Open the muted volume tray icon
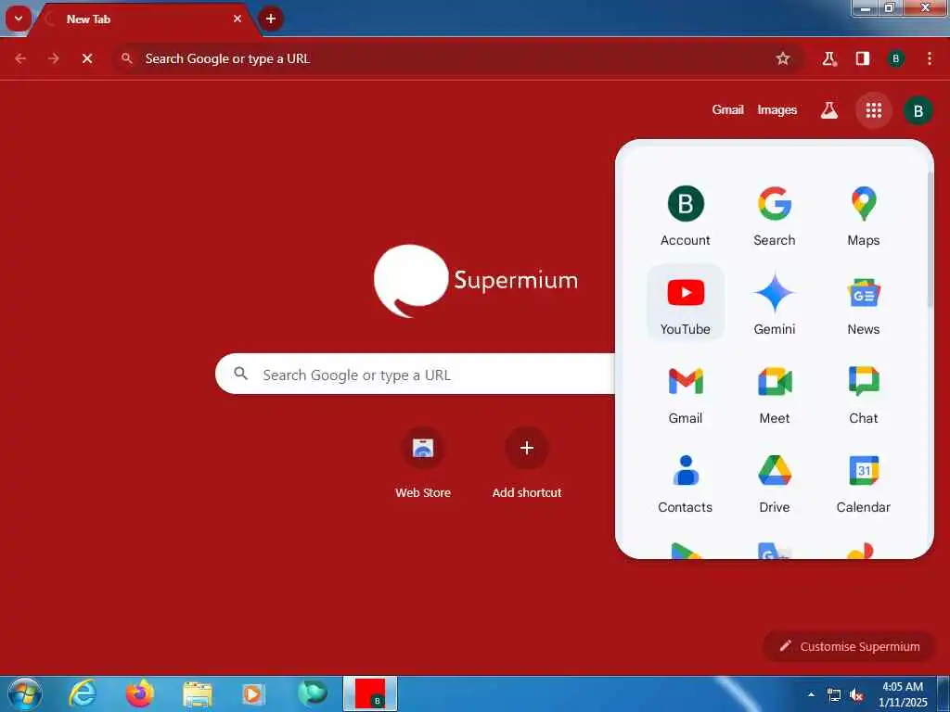Image resolution: width=950 pixels, height=712 pixels. [x=856, y=695]
